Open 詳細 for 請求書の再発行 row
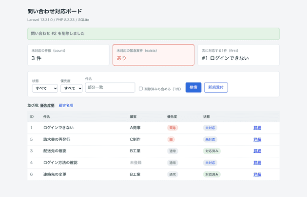Image resolution: width=307 pixels, height=197 pixels. [x=257, y=139]
